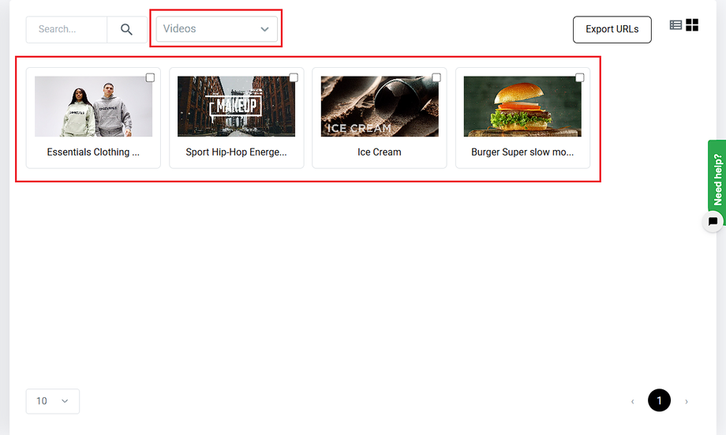Image resolution: width=726 pixels, height=435 pixels.
Task: Select Essentials Clothing video checkbox
Action: click(x=150, y=77)
